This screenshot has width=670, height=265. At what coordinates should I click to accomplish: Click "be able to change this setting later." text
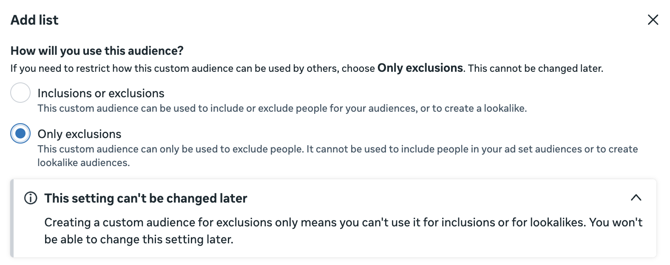point(139,239)
